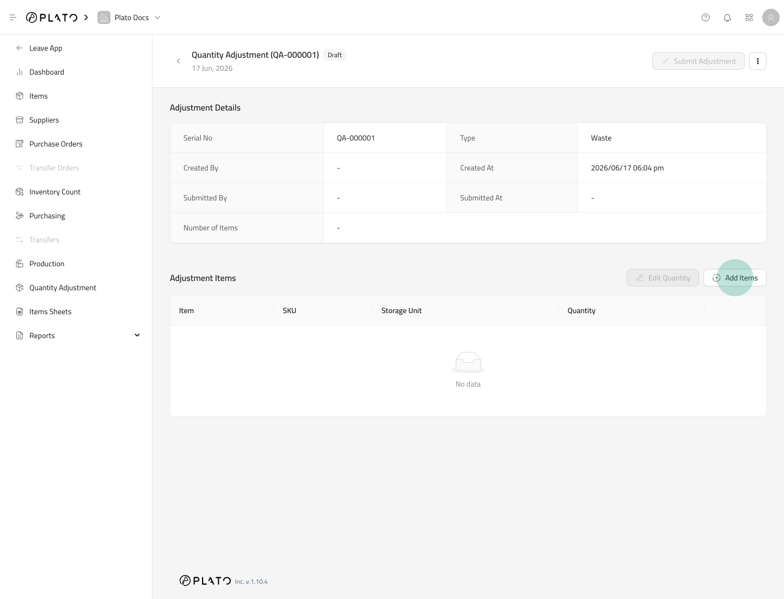
Task: Open the help question-mark icon
Action: tap(706, 17)
